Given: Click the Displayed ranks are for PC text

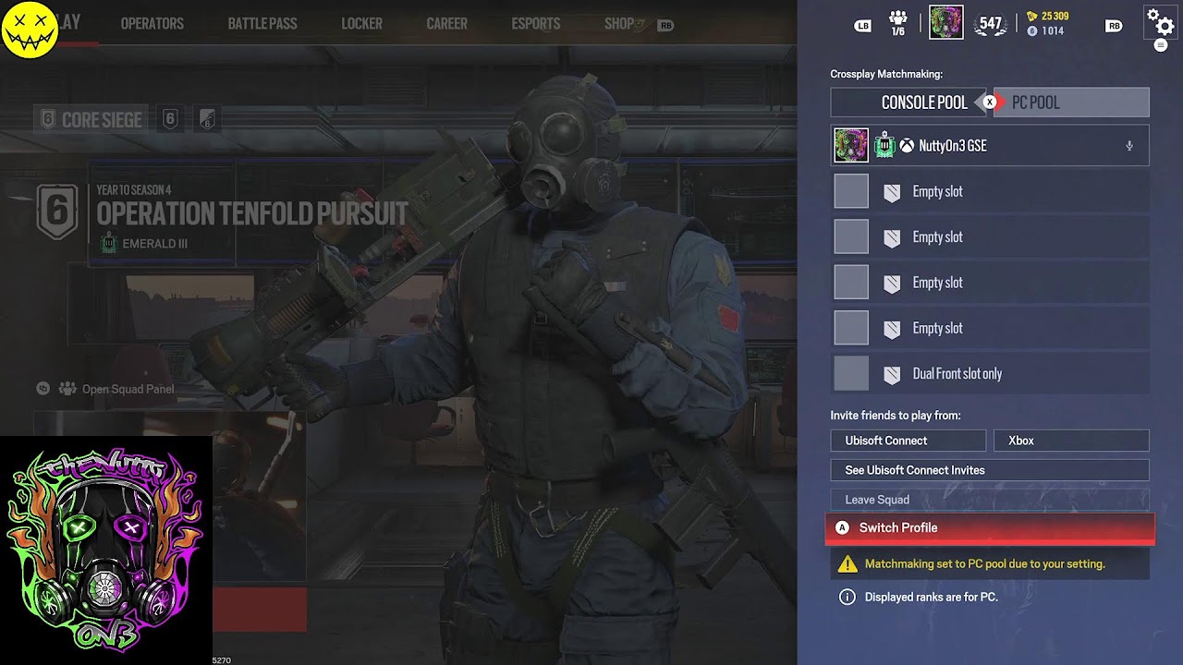Looking at the screenshot, I should [x=932, y=597].
